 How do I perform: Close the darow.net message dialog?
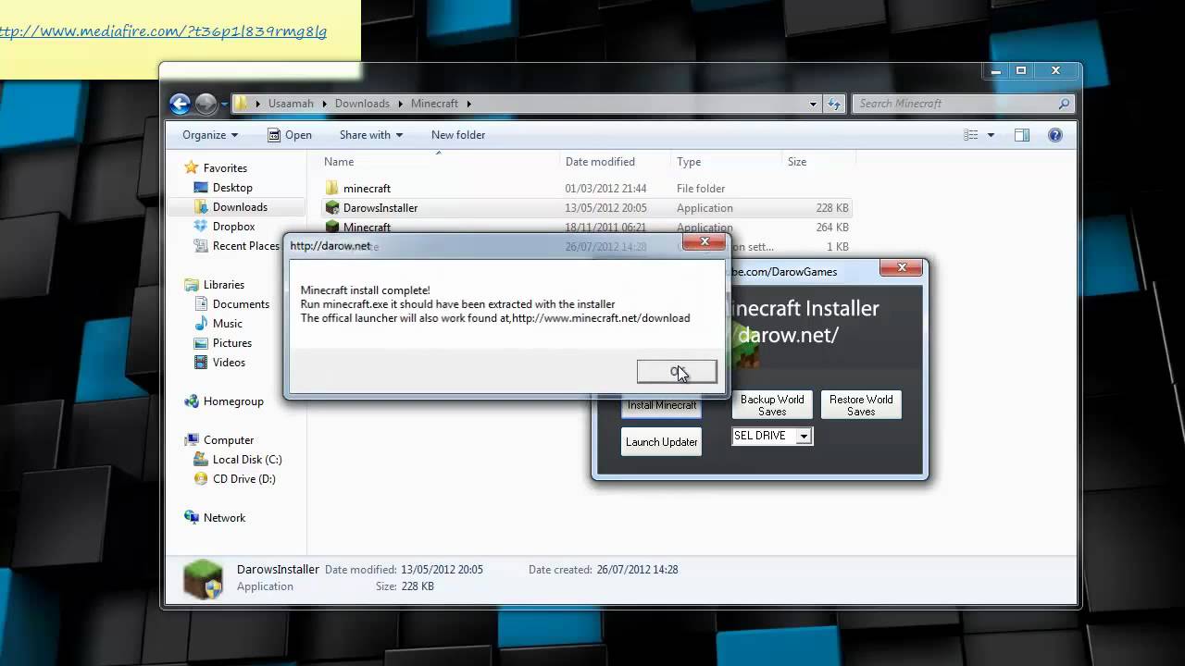click(705, 242)
